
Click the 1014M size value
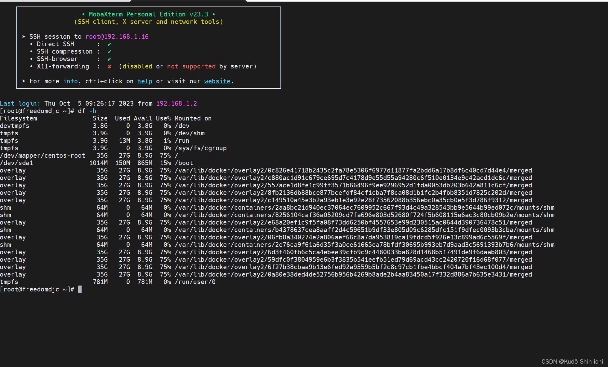pos(98,163)
